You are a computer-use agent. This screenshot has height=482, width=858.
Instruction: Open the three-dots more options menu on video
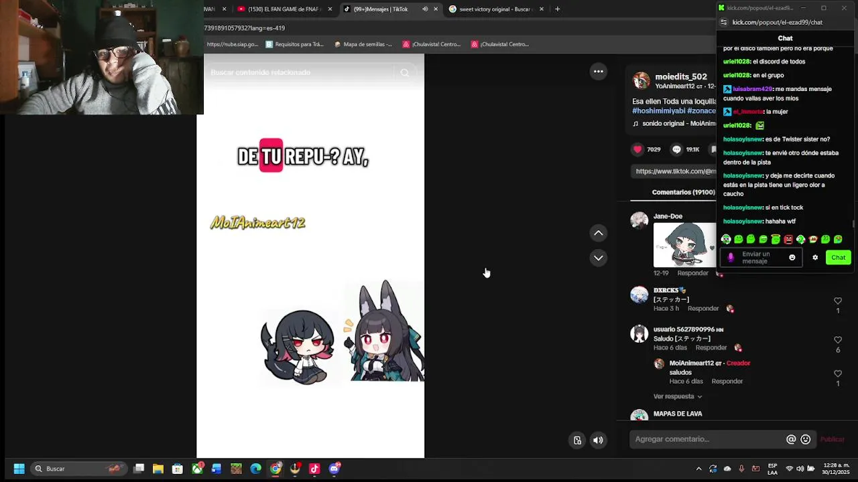(x=598, y=72)
